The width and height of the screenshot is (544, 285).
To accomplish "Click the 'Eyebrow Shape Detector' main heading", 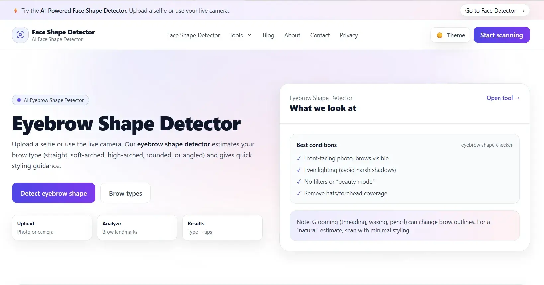I will [x=127, y=124].
